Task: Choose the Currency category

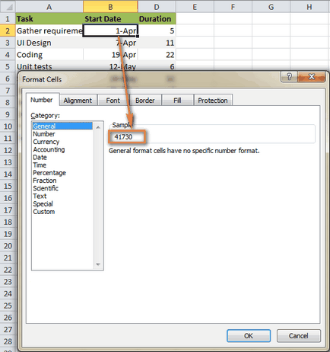Action: [x=46, y=142]
